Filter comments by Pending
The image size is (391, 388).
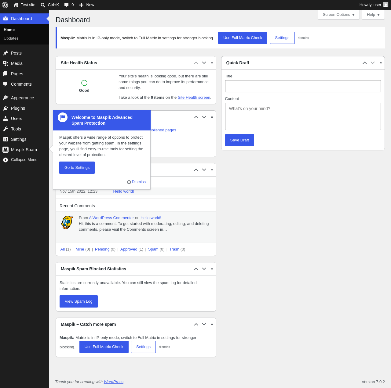point(102,249)
